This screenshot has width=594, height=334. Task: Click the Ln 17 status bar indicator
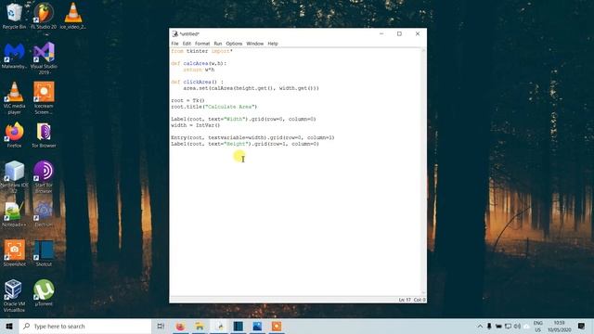(405, 300)
